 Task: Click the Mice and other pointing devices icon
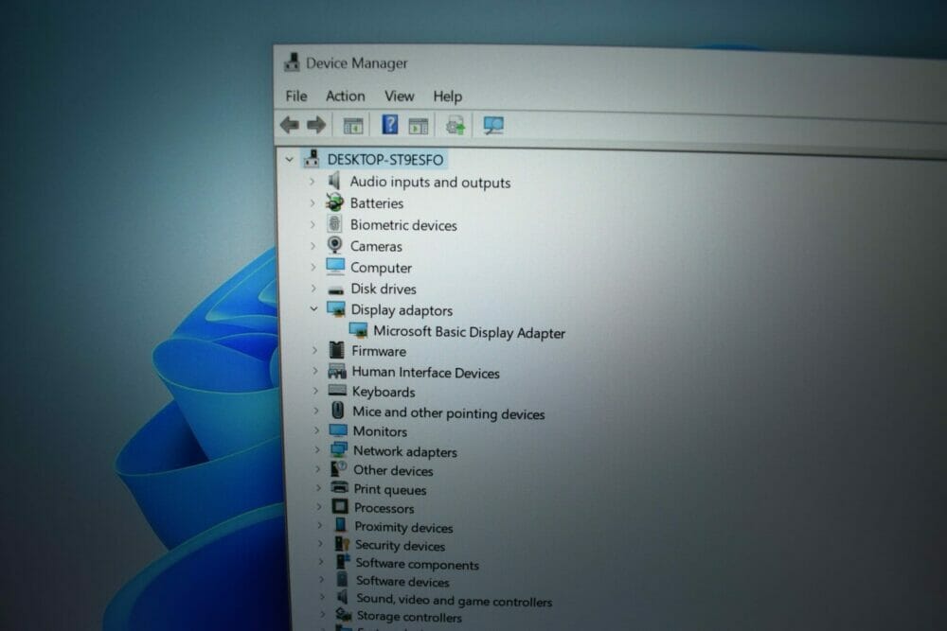click(x=338, y=411)
